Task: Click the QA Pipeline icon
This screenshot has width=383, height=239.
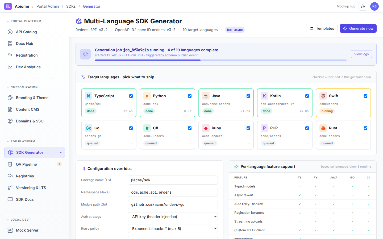Action: (x=10, y=164)
